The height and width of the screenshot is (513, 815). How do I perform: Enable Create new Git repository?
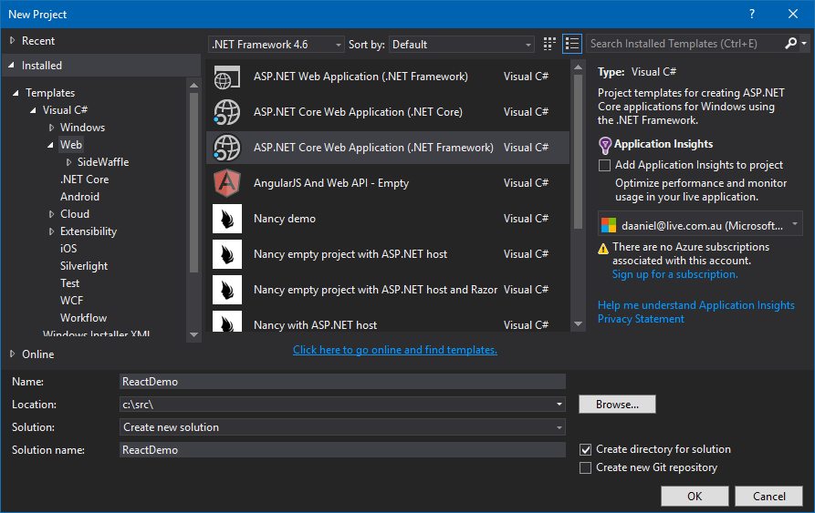point(586,467)
